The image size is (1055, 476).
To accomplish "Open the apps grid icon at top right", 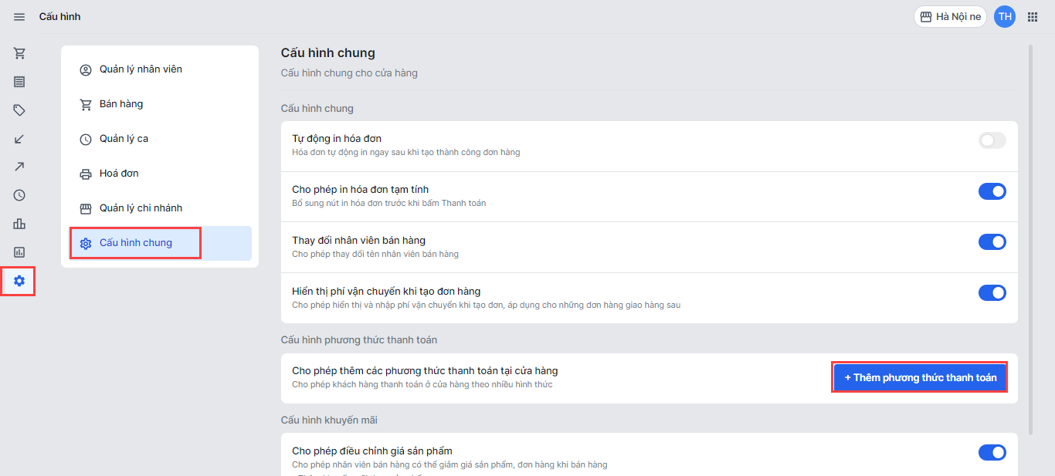I will [1033, 17].
